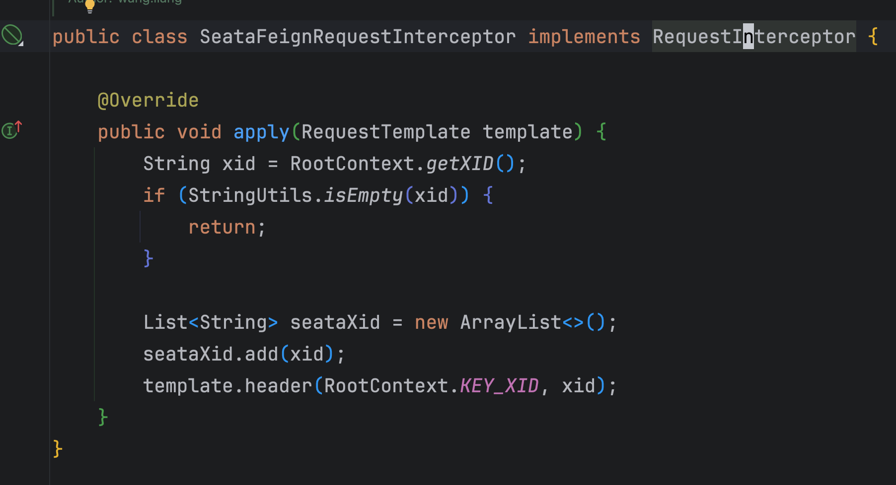Screen dimensions: 896x485
Task: Click the gutter icon beside the class declaration
Action: tap(12, 35)
